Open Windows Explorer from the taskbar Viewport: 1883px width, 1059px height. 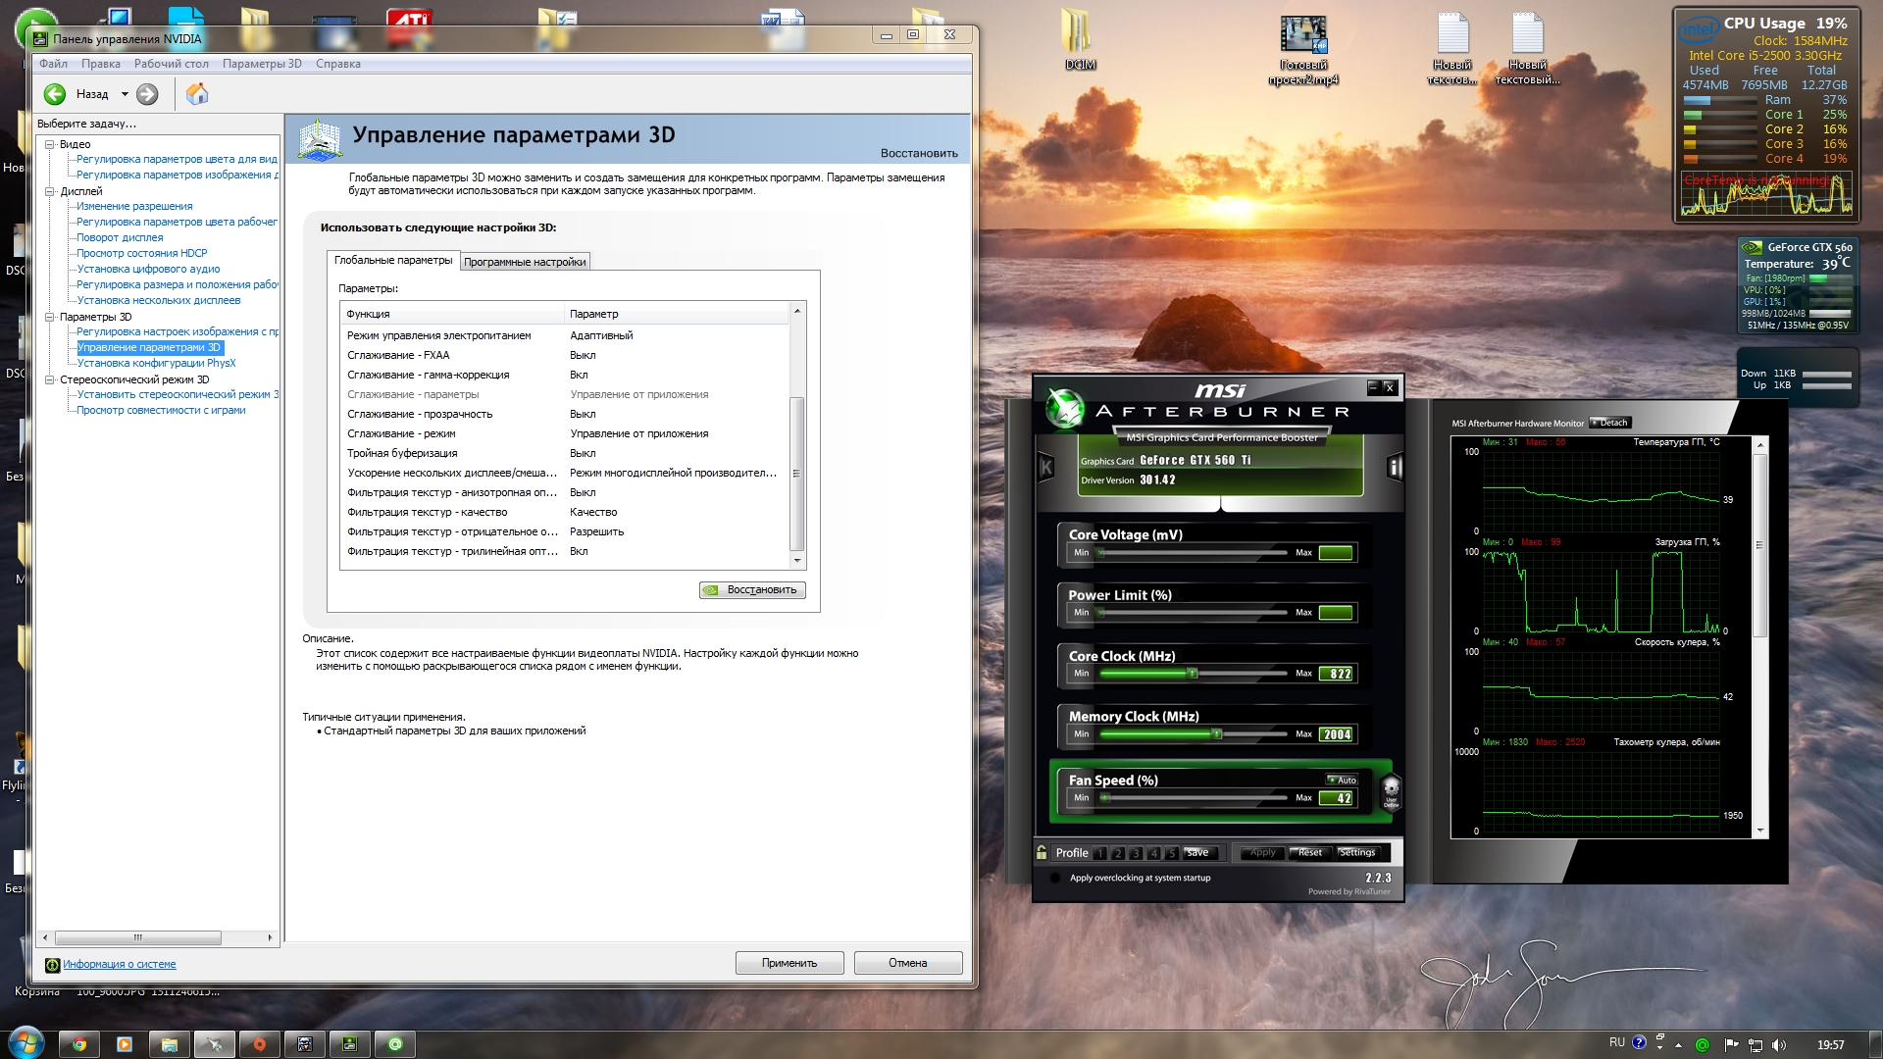pos(170,1044)
